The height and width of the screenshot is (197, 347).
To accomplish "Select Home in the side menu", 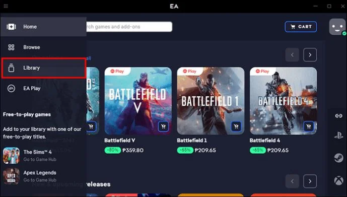I will click(x=43, y=27).
